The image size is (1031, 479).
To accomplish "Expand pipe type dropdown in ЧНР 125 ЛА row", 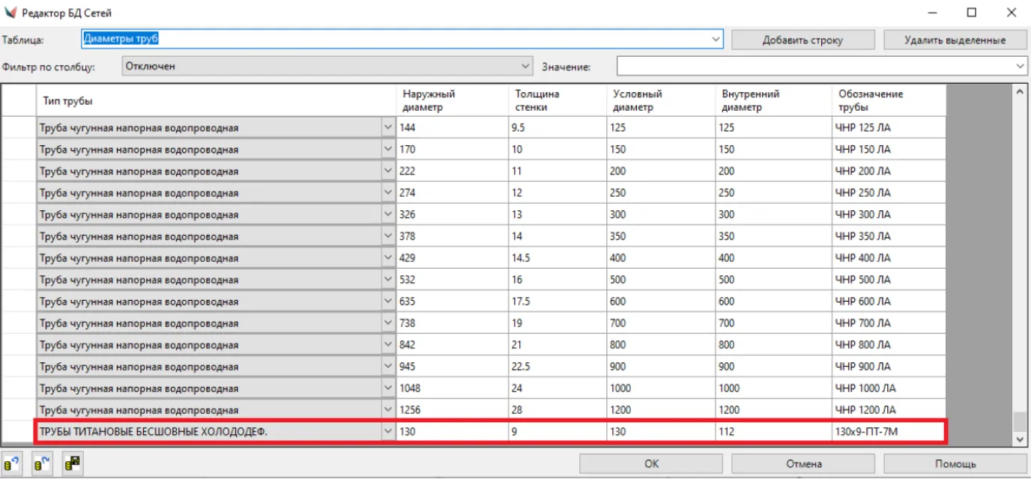I will click(388, 127).
